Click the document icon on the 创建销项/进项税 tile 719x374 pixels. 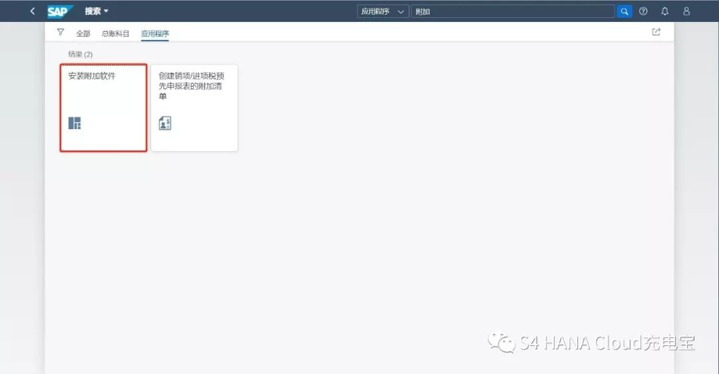pyautogui.click(x=165, y=123)
